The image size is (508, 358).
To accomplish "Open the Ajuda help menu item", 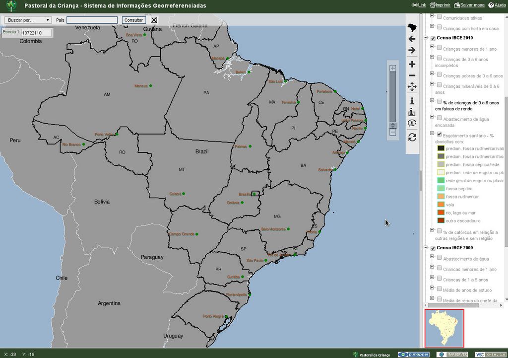I will pos(497,5).
